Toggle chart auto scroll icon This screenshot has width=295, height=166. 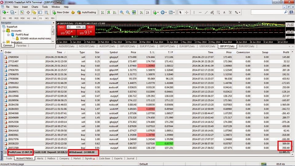141,12
